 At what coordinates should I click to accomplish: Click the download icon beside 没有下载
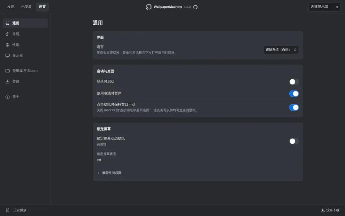click(323, 210)
